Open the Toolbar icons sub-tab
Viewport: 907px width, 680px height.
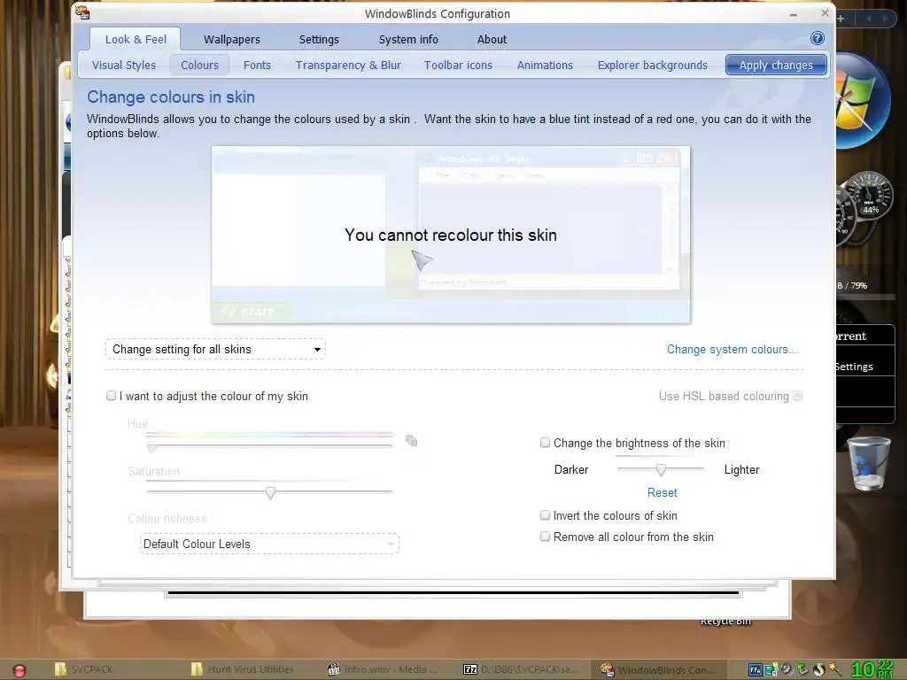[458, 66]
